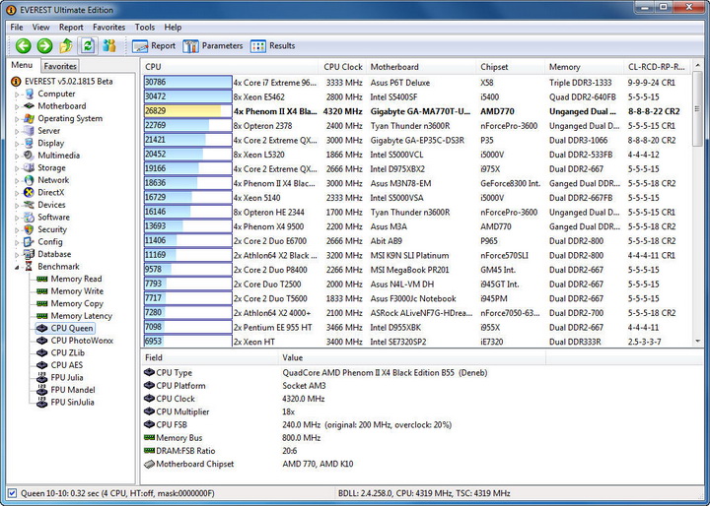The width and height of the screenshot is (710, 506).
Task: Open the Memory Read benchmark
Action: (x=76, y=279)
